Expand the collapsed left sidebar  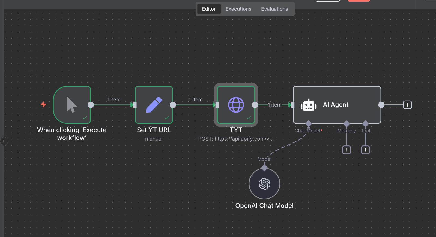tap(4, 141)
